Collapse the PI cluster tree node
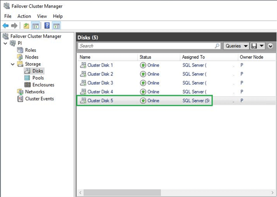This screenshot has width=277, height=197. (x=5, y=43)
